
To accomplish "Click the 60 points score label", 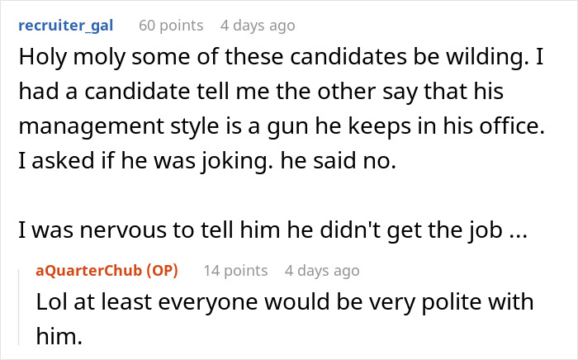I will [171, 26].
